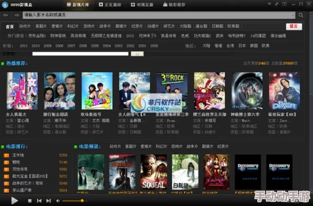
Task: Open the Best Player poster thumbnail
Action: click(284, 91)
